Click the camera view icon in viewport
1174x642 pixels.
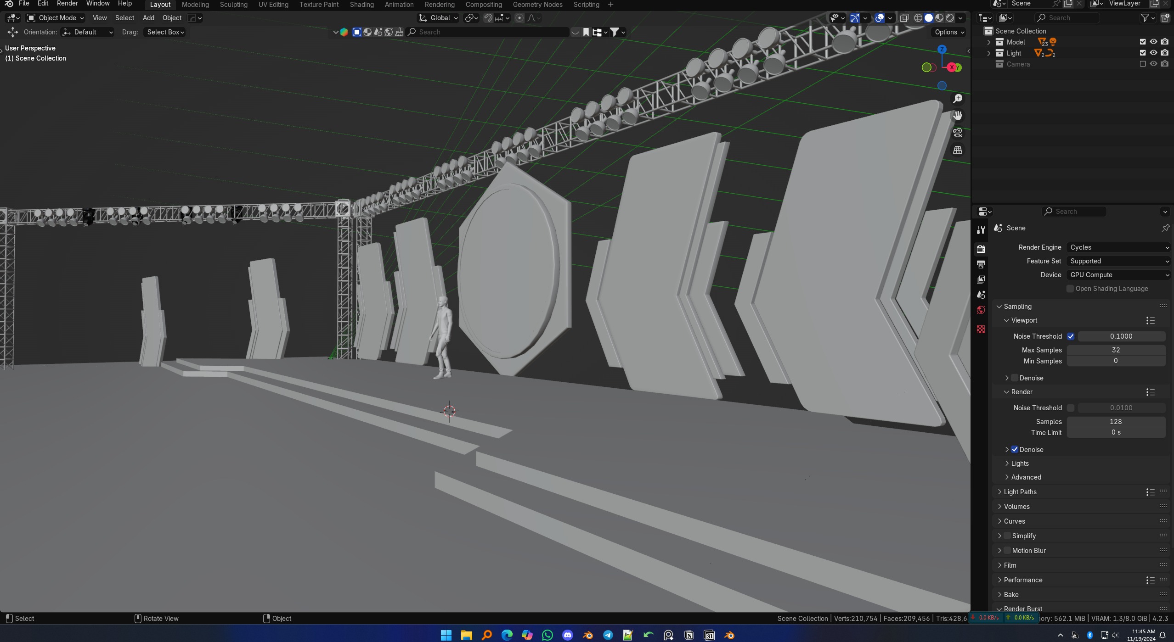coord(958,133)
